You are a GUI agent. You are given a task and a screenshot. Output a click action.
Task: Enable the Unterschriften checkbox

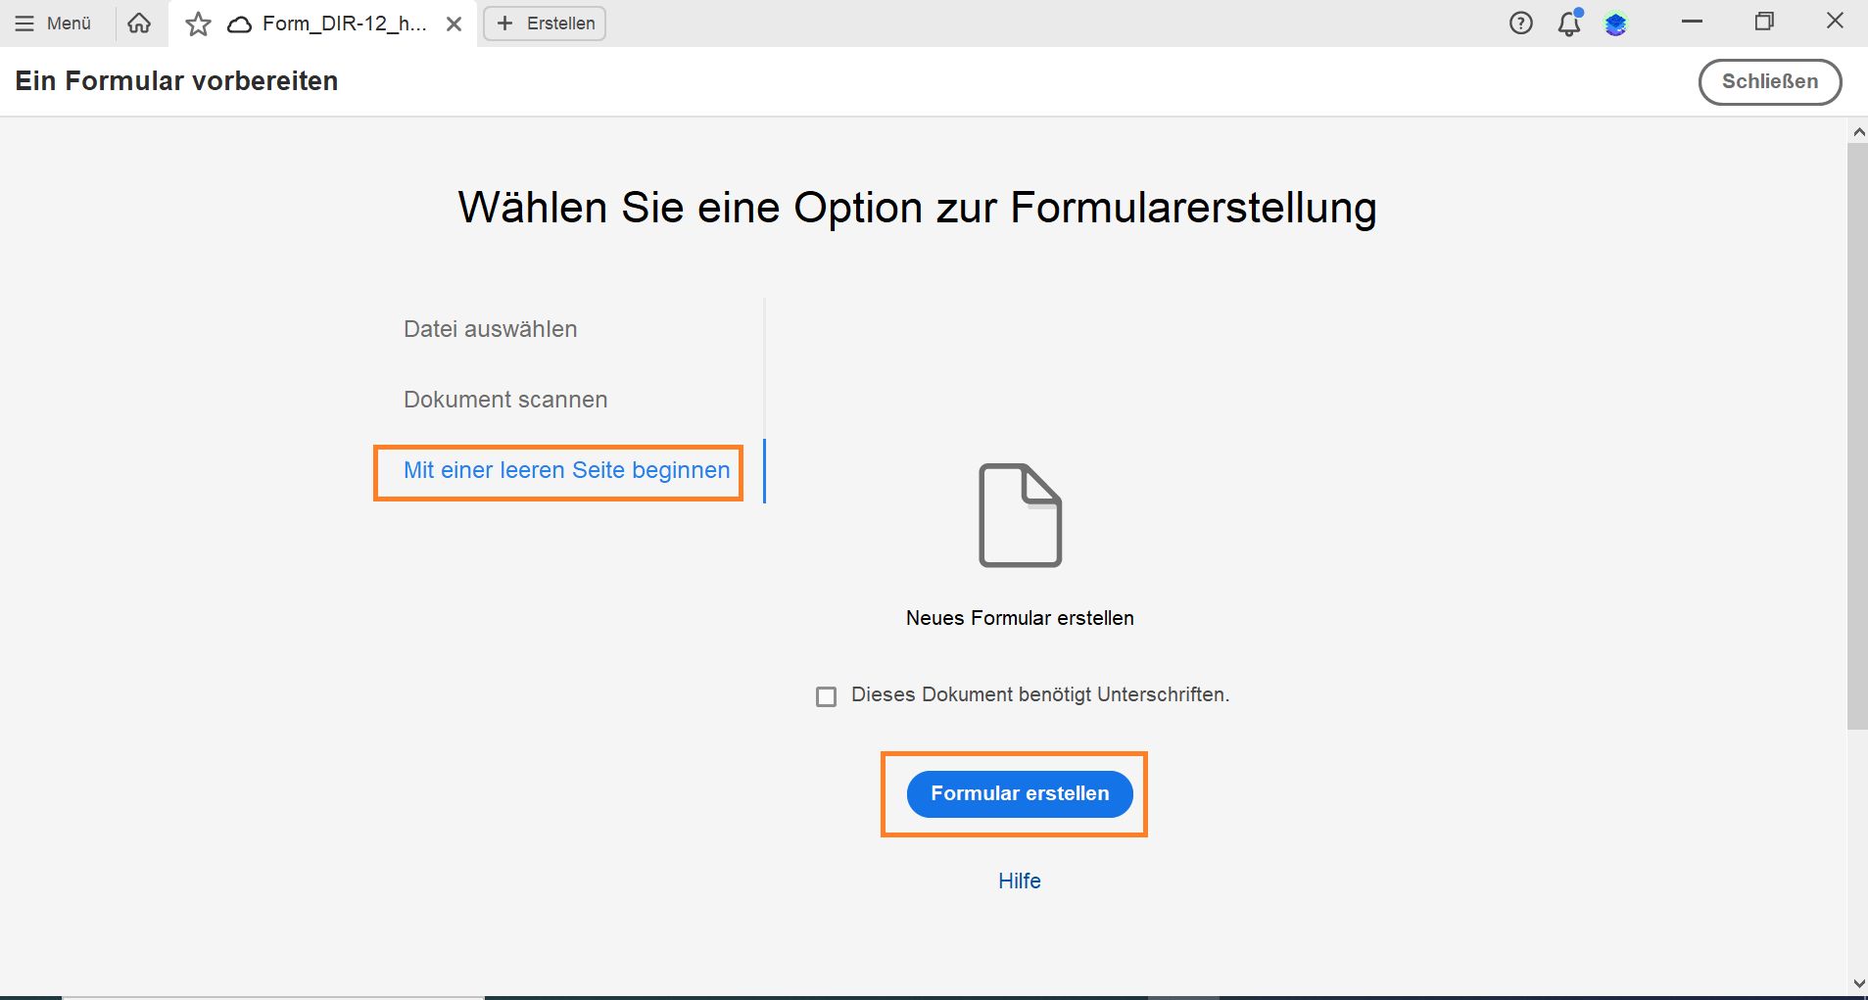click(x=826, y=695)
